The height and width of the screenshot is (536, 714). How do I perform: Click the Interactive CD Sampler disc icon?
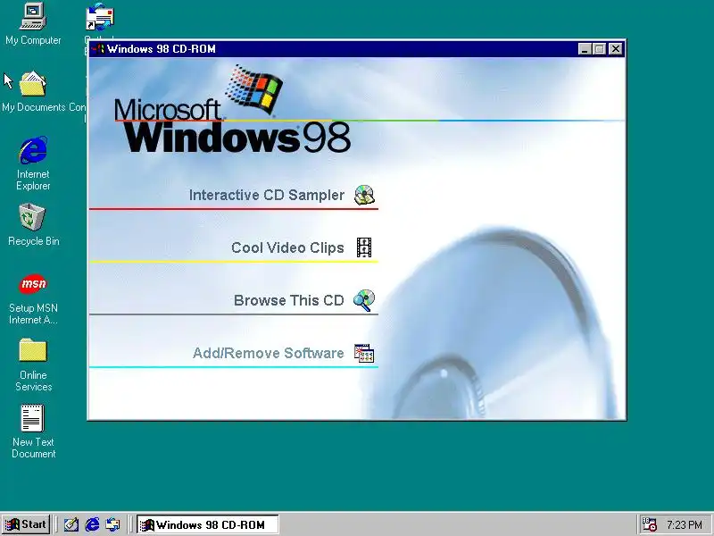(x=364, y=195)
